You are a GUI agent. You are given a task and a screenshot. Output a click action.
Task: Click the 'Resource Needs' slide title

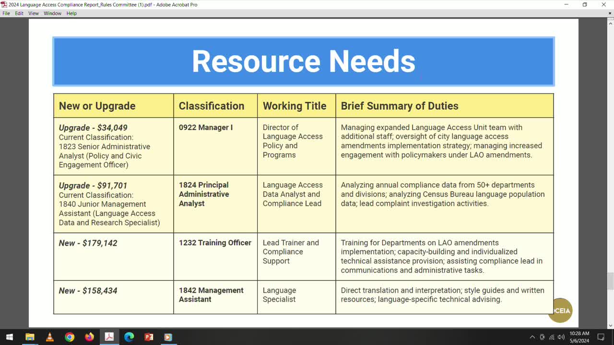tap(303, 61)
